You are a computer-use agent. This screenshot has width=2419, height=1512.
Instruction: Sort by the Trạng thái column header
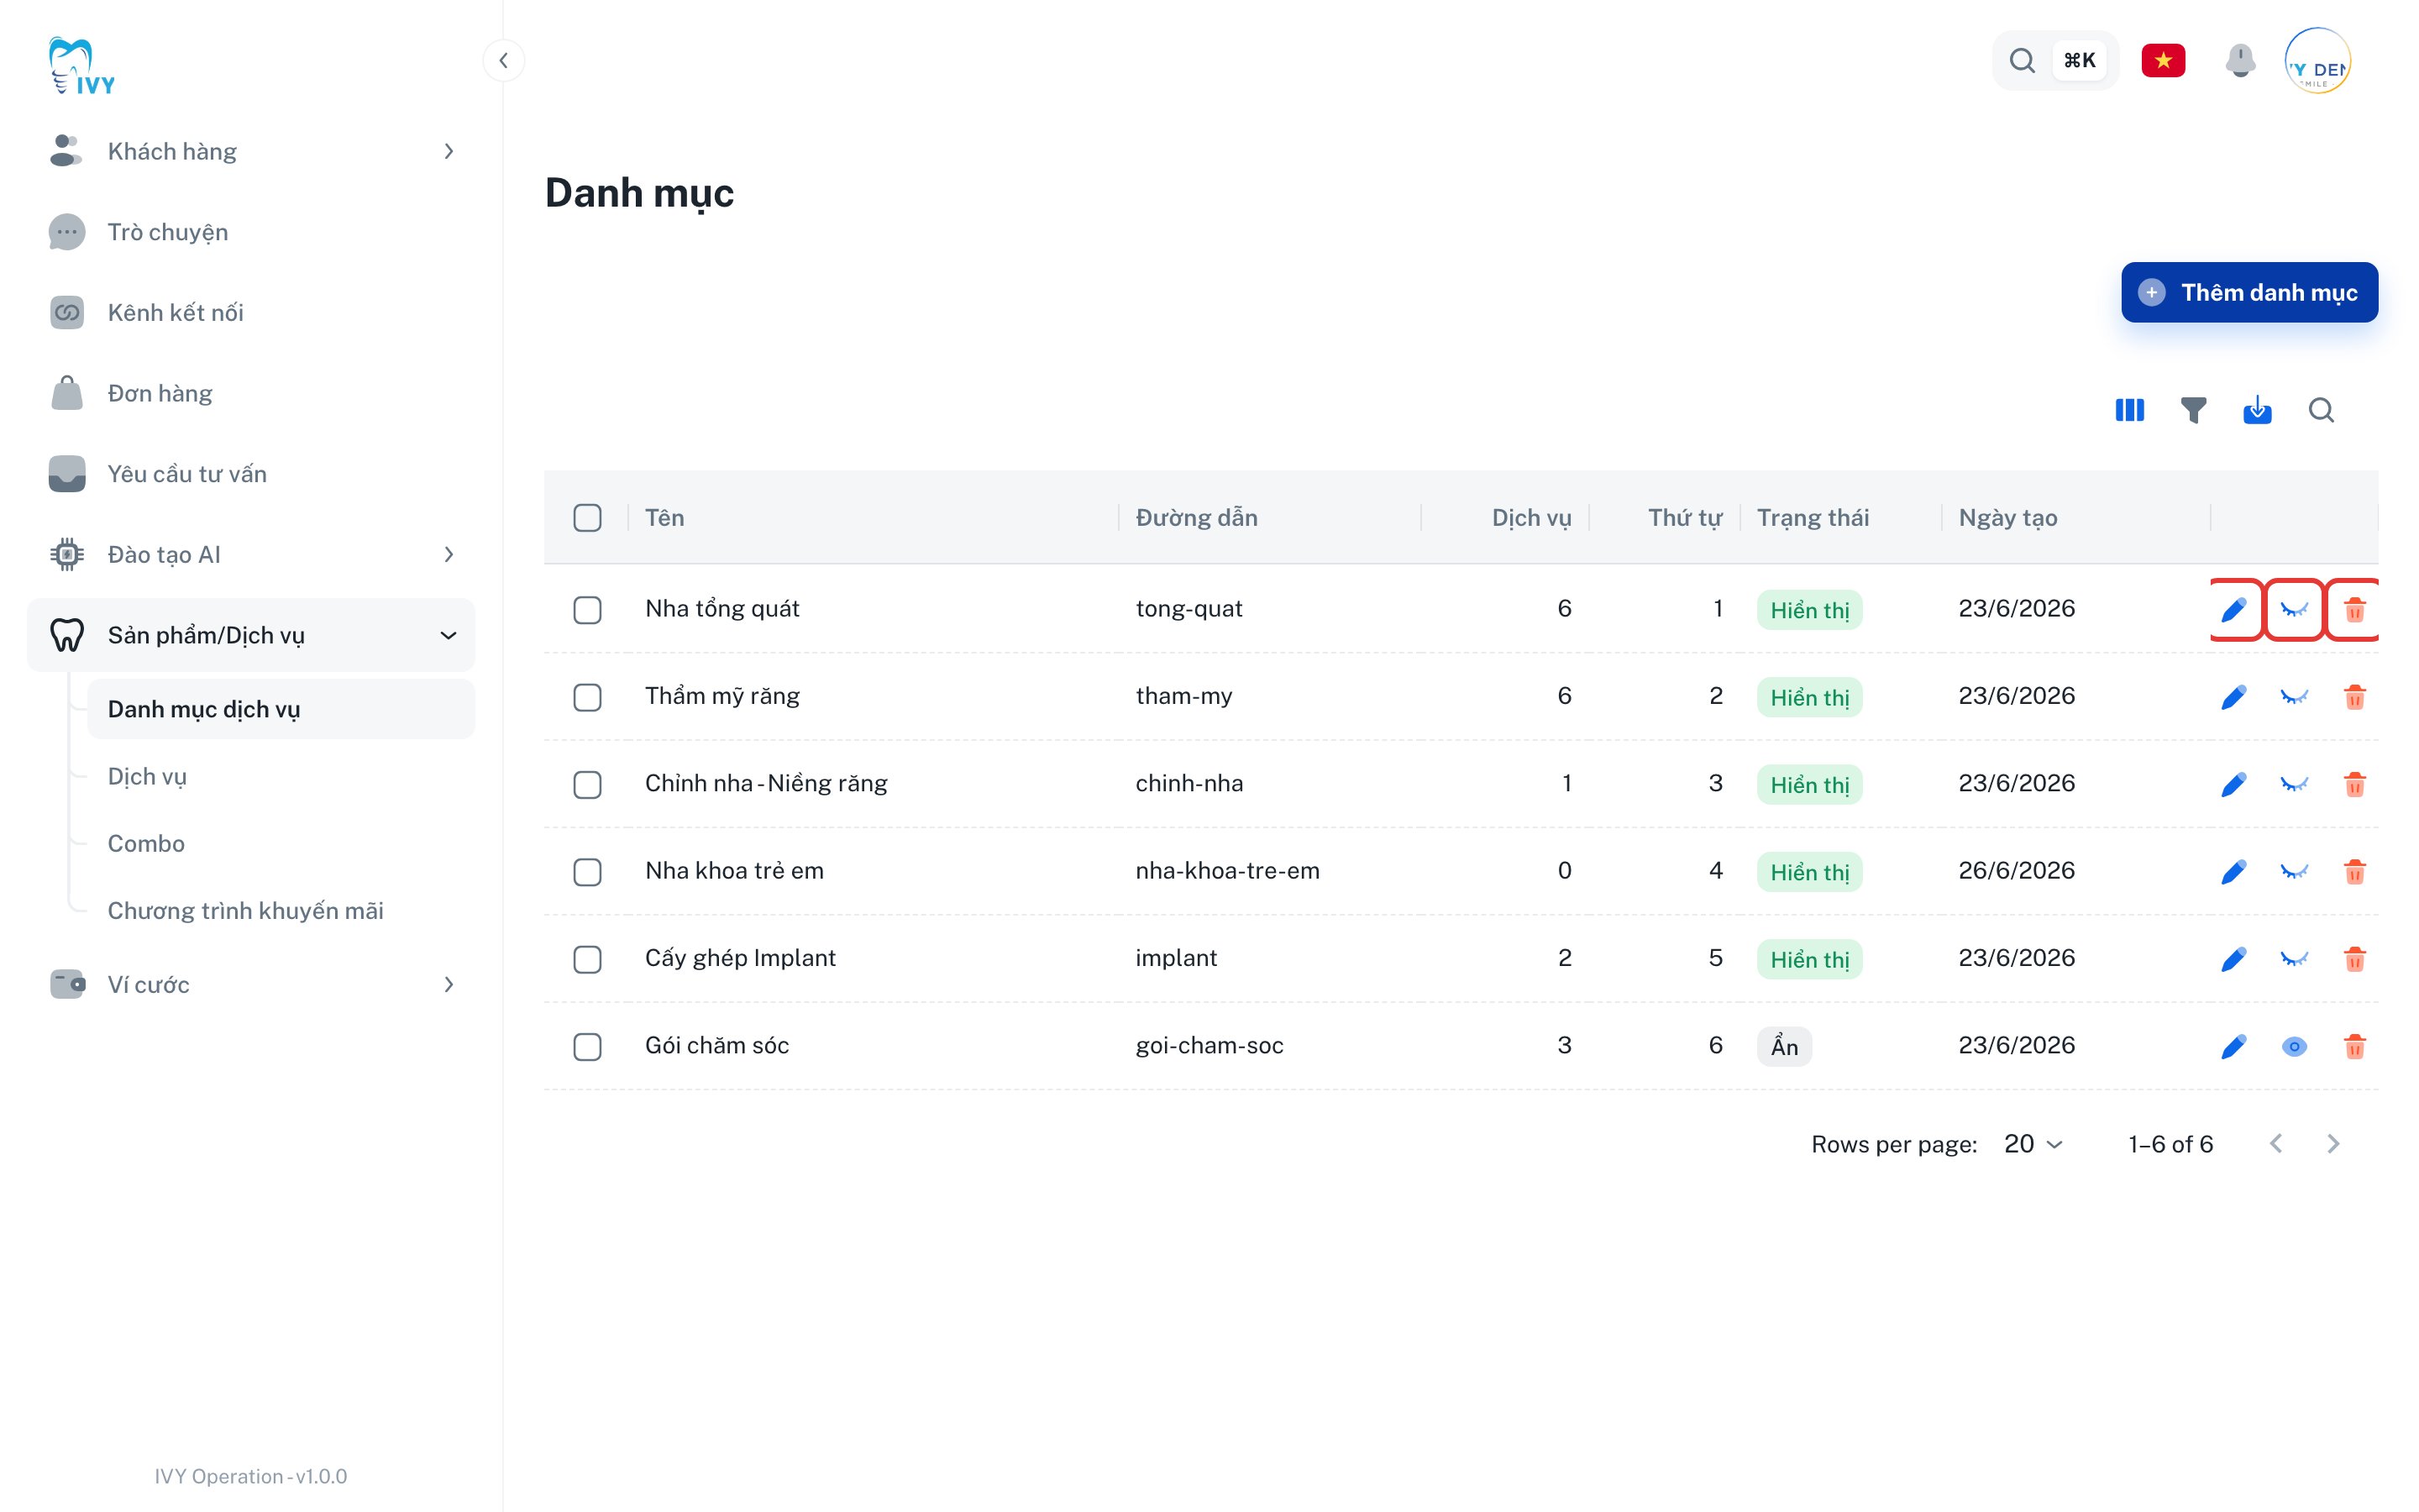coord(1813,518)
